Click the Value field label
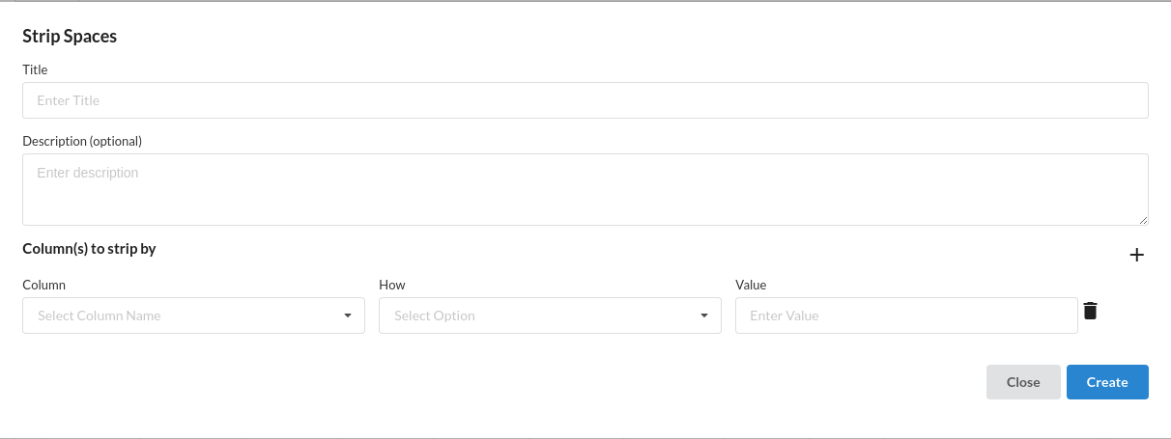This screenshot has width=1171, height=439. (751, 285)
